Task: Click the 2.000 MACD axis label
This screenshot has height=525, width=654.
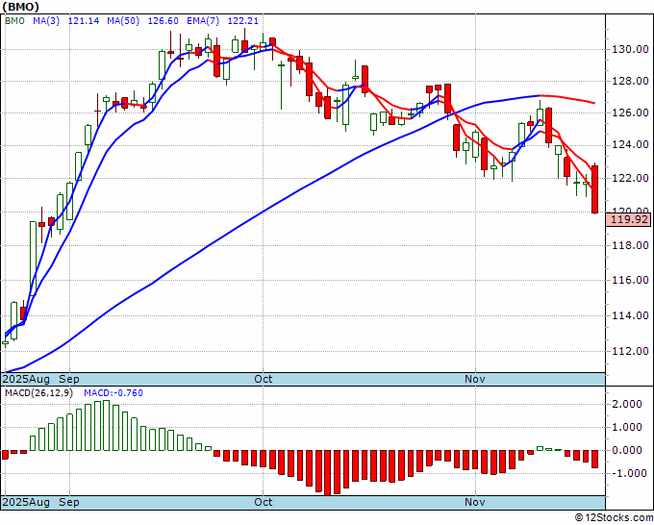Action: tap(628, 404)
